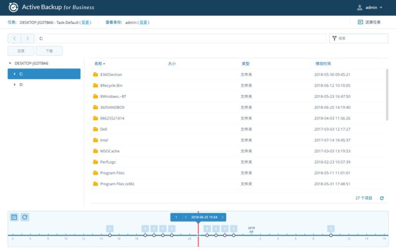Select the June 27 backup point on timeline
The width and height of the screenshot is (396, 252).
pyautogui.click(x=216, y=235)
